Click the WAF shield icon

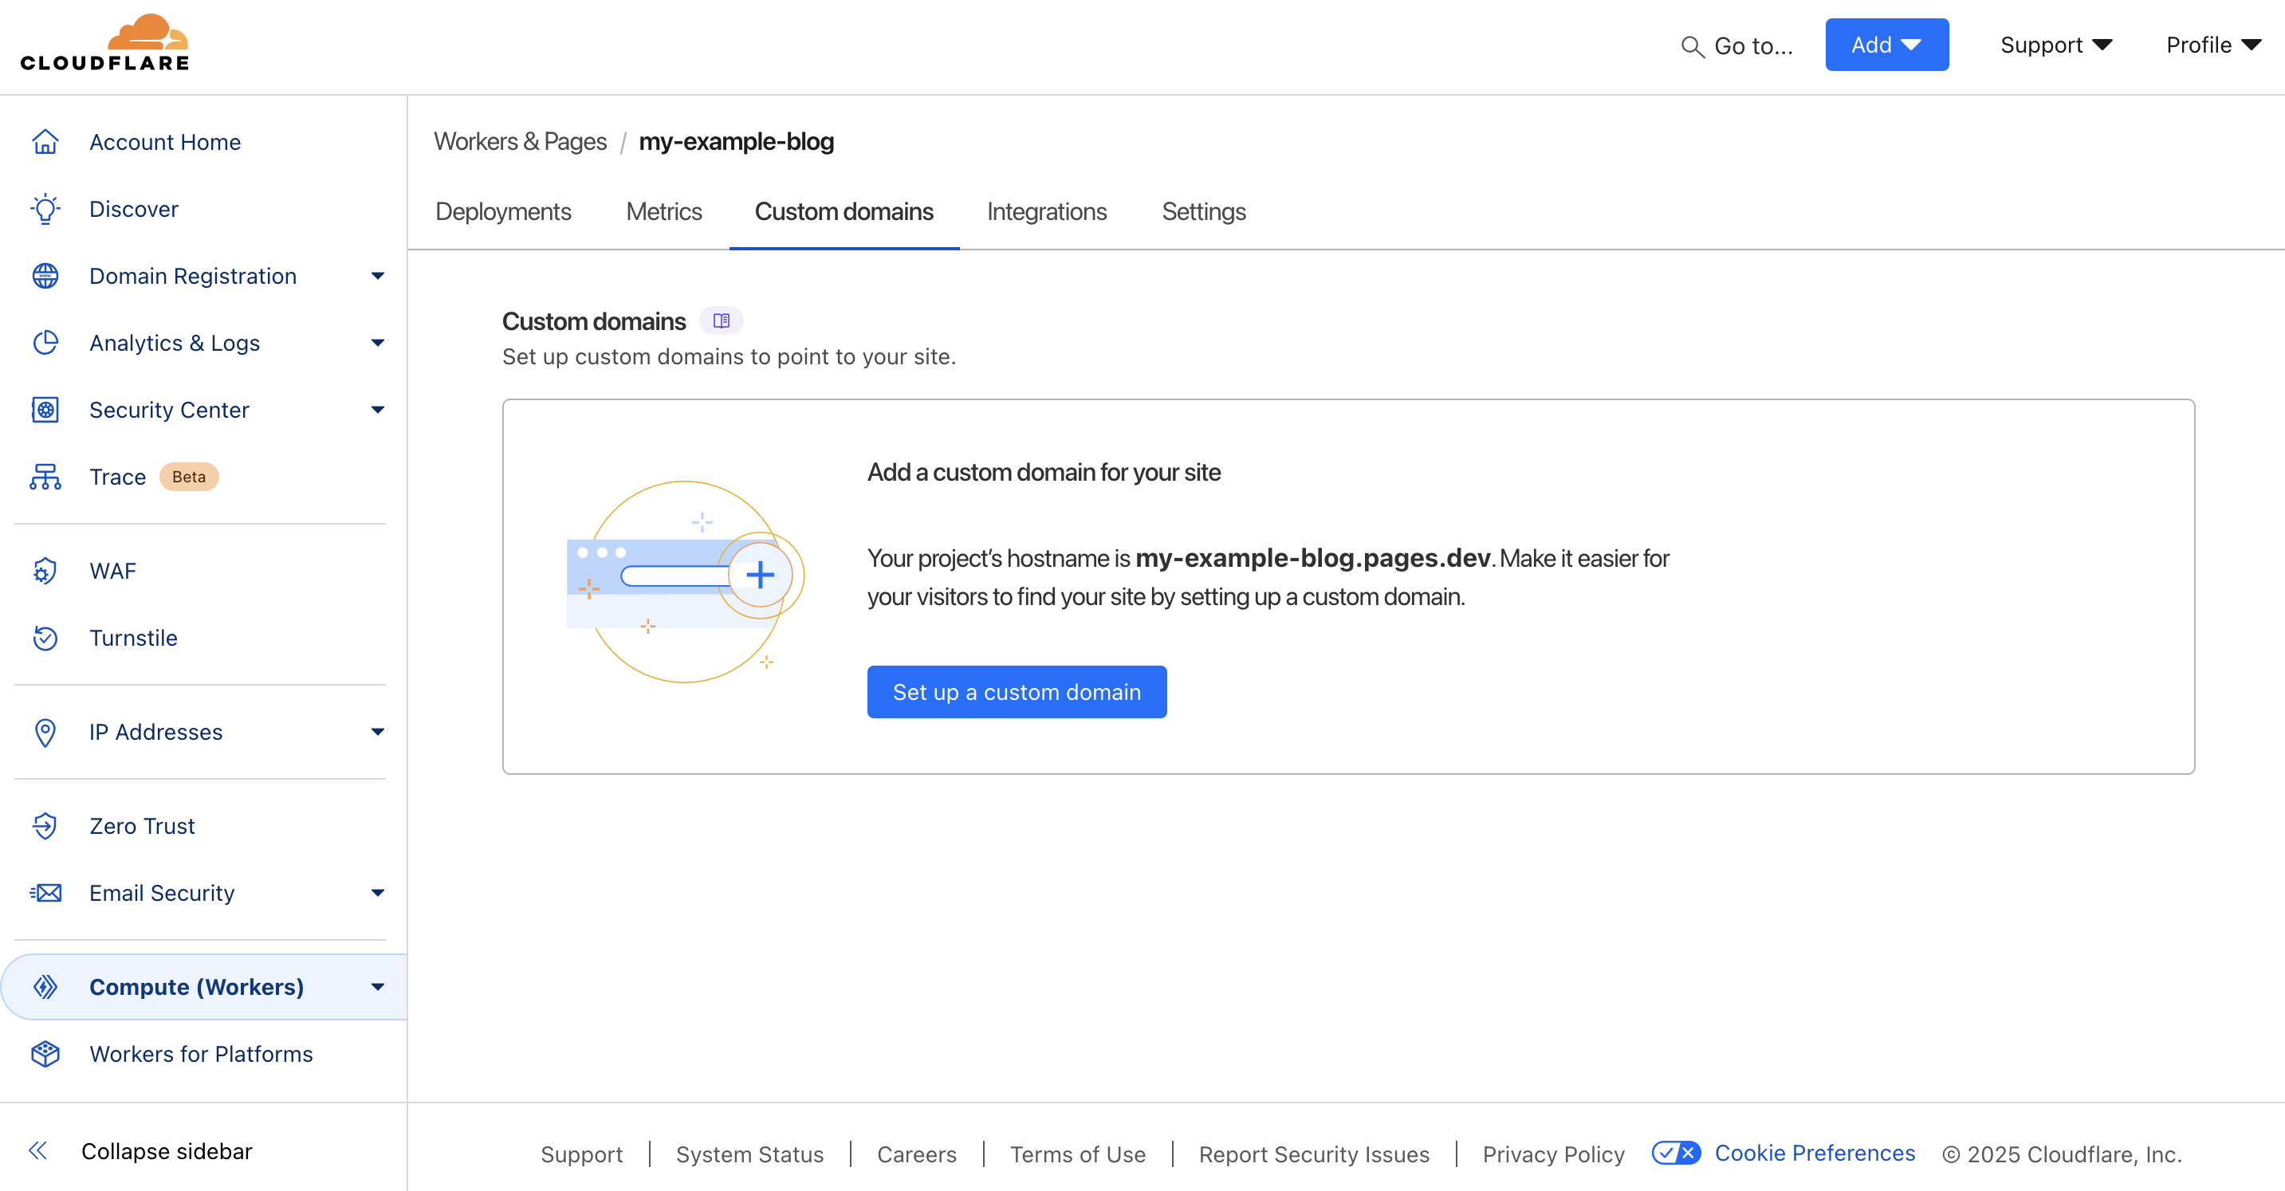tap(45, 571)
